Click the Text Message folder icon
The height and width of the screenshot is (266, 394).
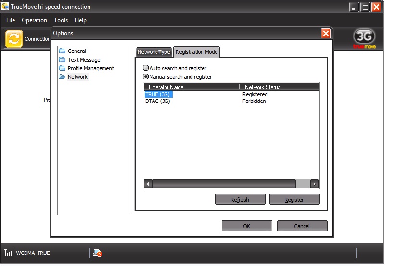pyautogui.click(x=62, y=60)
